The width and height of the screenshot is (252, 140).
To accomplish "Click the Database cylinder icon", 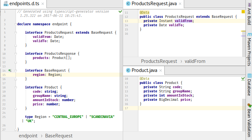I will click(x=249, y=76).
